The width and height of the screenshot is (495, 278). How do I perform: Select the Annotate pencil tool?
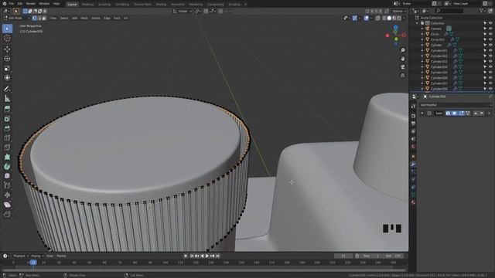7,89
